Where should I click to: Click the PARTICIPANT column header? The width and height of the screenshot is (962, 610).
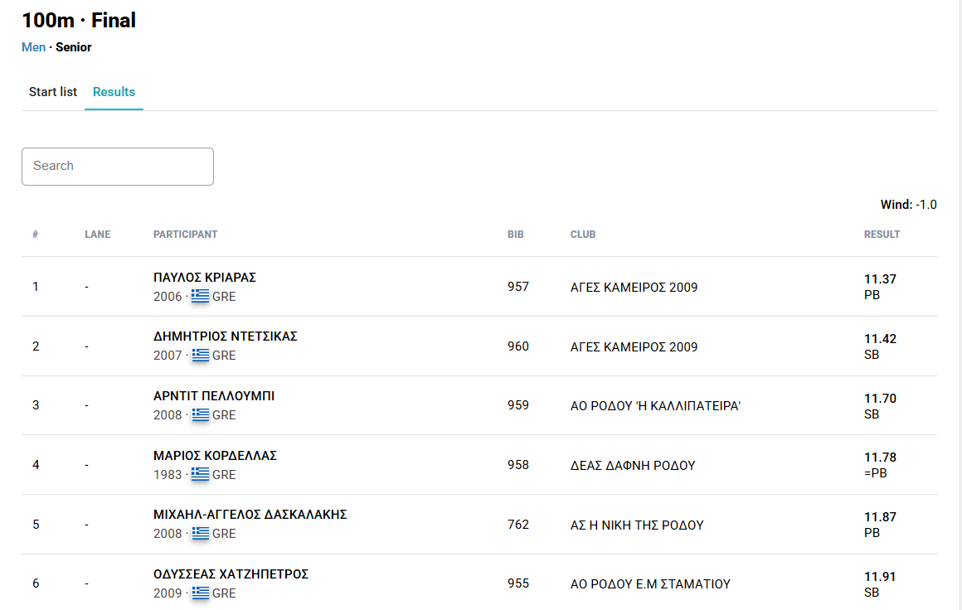click(x=185, y=235)
